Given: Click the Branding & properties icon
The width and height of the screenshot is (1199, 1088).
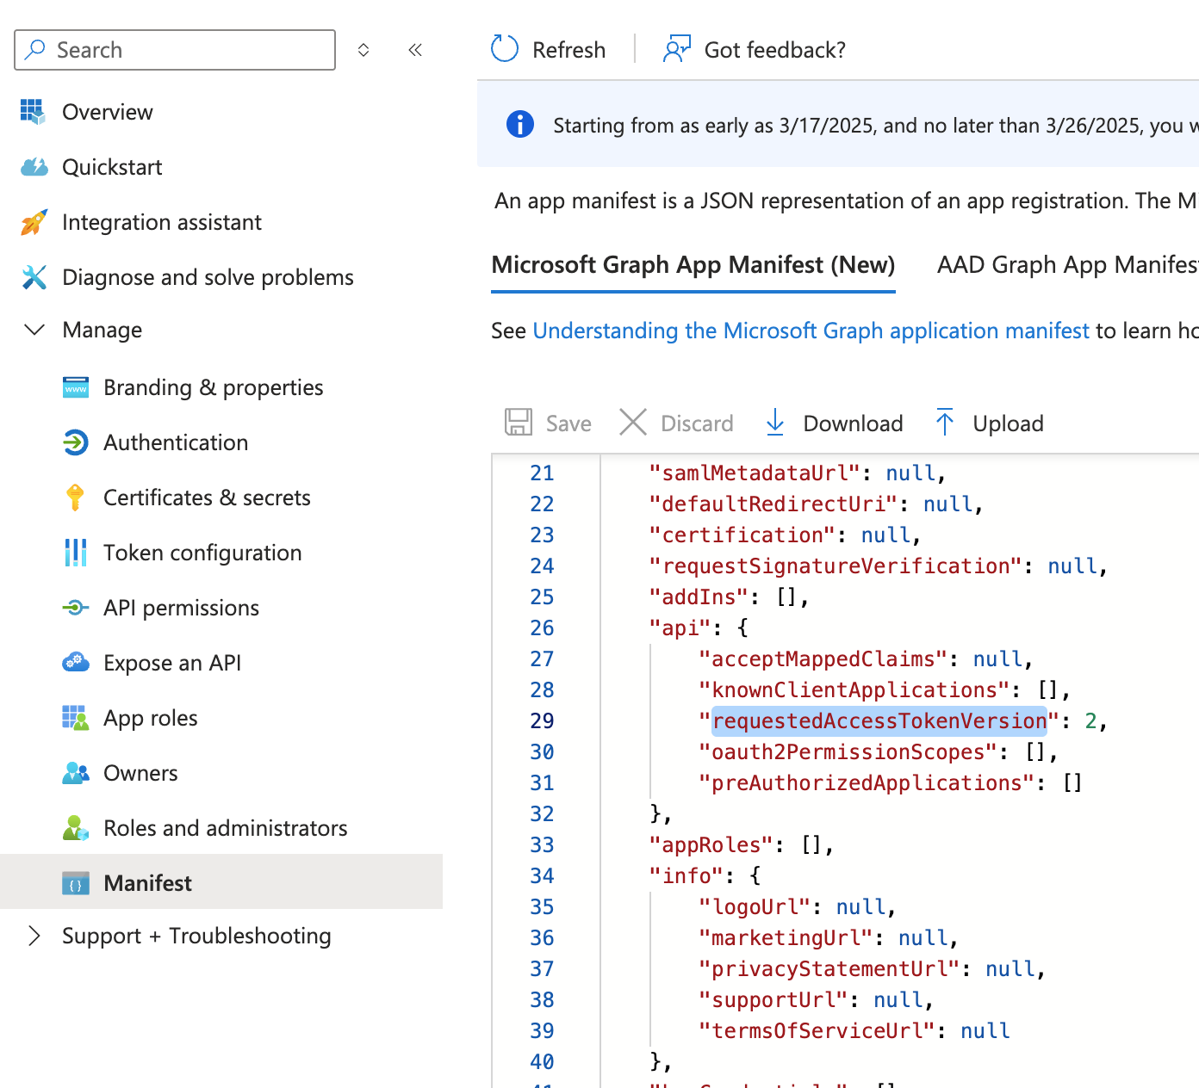Looking at the screenshot, I should (76, 387).
